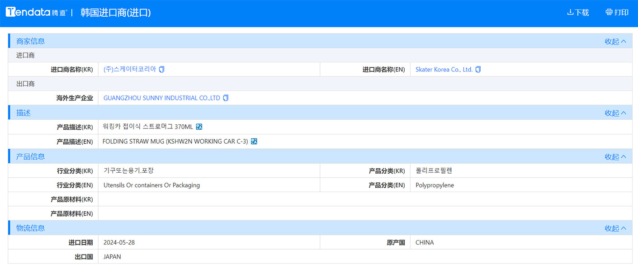Select the 폴리프로필렌 value

(434, 171)
